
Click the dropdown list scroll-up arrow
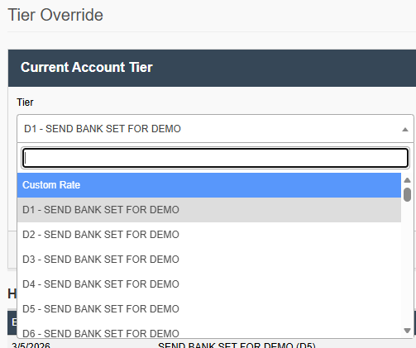[407, 180]
